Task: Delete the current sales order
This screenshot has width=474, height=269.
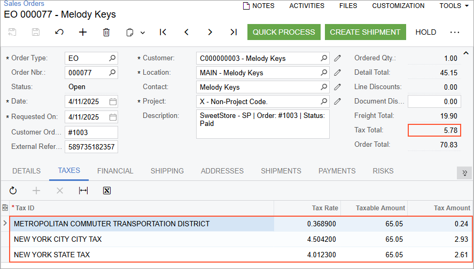Action: click(x=106, y=32)
